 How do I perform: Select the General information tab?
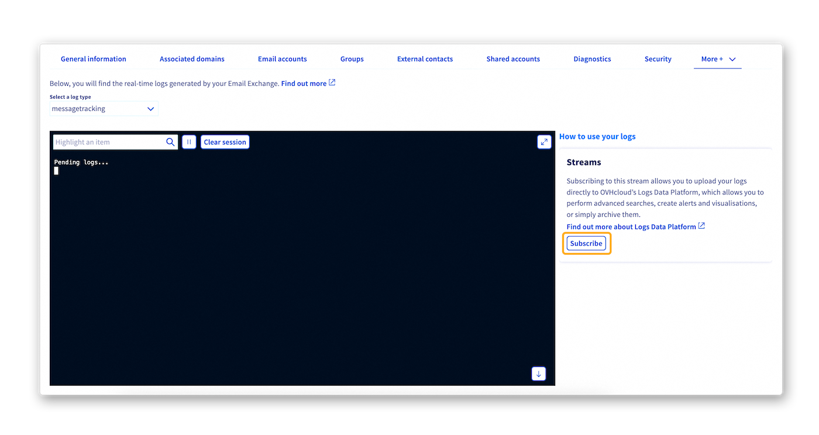93,58
